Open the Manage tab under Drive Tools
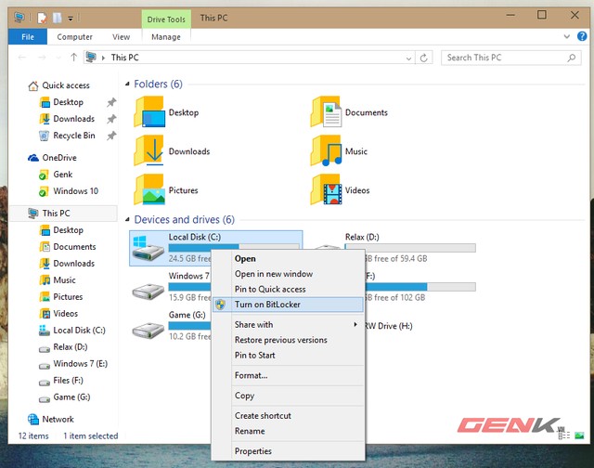Image resolution: width=594 pixels, height=468 pixels. (x=166, y=37)
